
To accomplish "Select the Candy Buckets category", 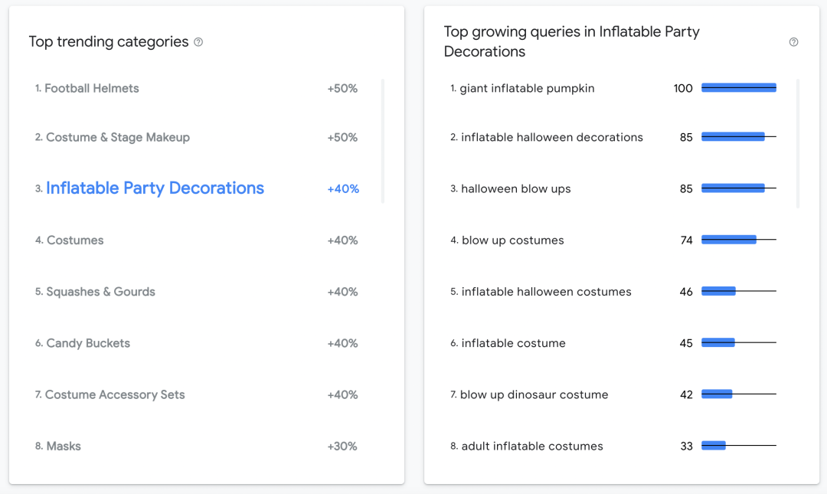I will pos(88,343).
